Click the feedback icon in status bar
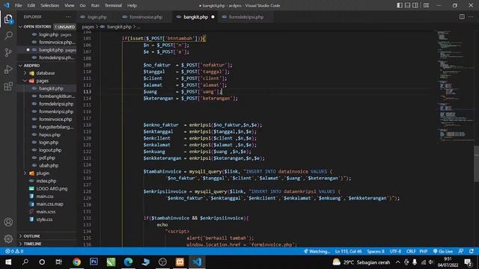This screenshot has height=269, width=479. (x=461, y=251)
